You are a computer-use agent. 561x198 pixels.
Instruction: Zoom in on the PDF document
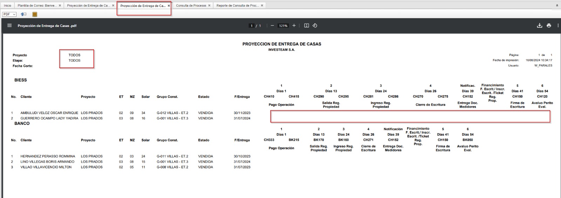[294, 26]
